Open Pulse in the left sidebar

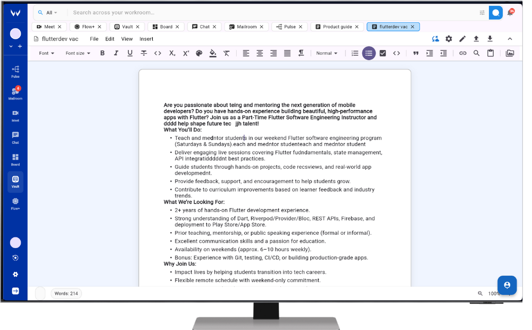tap(15, 71)
